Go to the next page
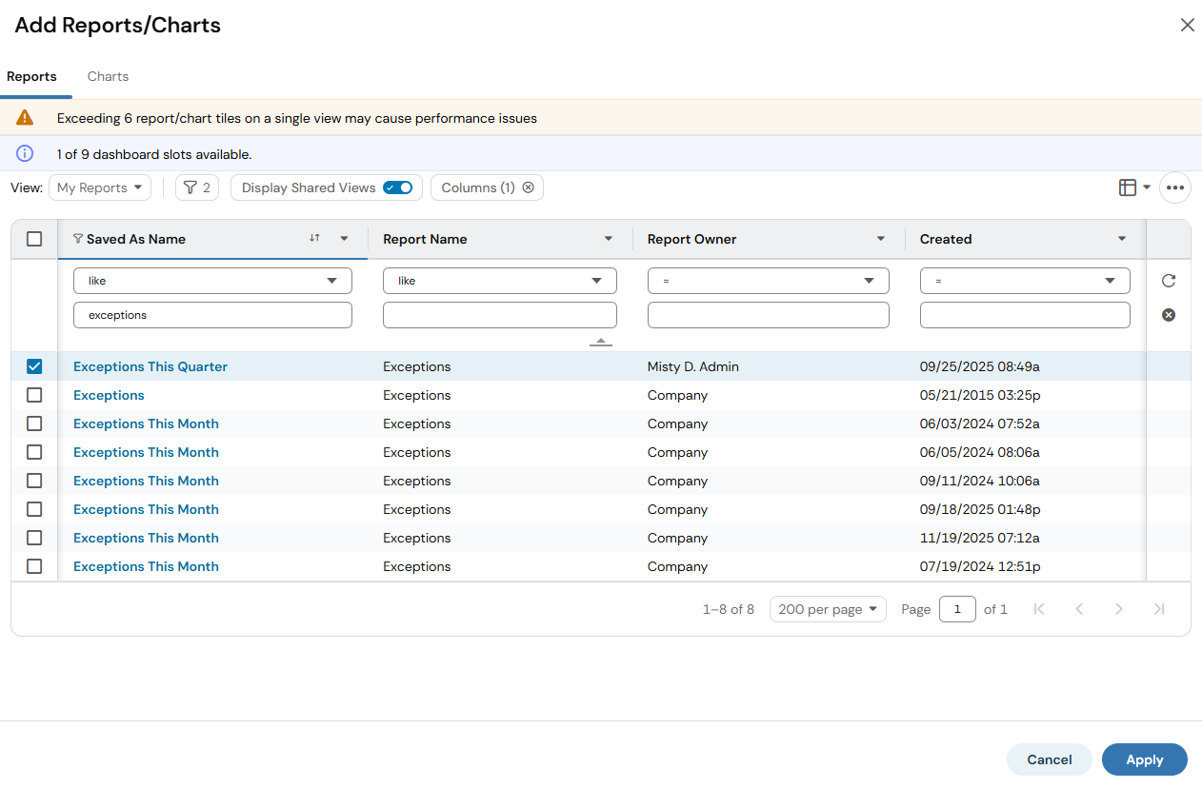The height and width of the screenshot is (788, 1202). pos(1119,609)
